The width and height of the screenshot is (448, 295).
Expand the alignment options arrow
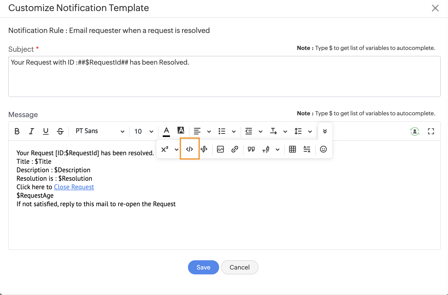[x=209, y=132]
